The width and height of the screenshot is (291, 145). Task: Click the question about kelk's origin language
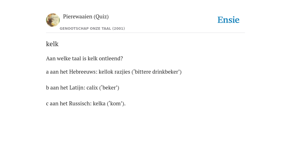click(x=84, y=58)
